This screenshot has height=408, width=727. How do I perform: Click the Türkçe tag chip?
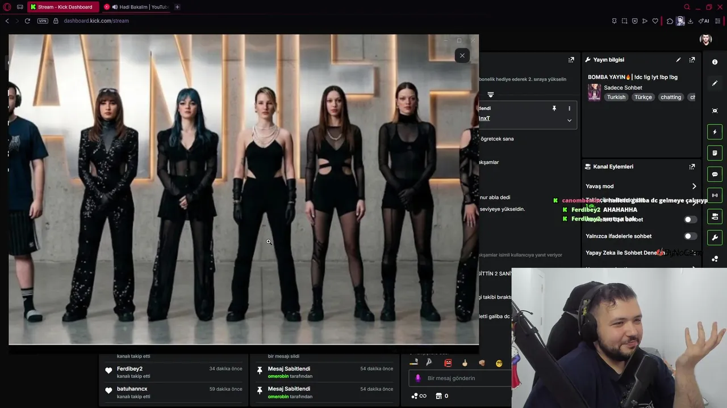coord(643,97)
